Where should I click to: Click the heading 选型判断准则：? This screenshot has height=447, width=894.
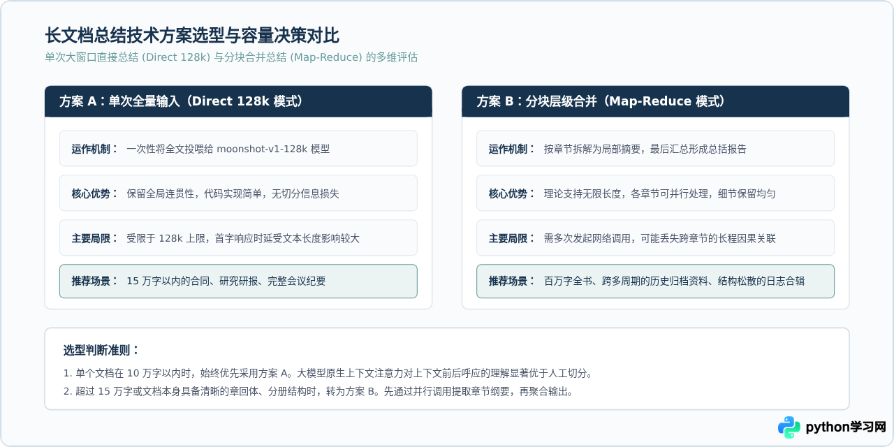pos(101,350)
